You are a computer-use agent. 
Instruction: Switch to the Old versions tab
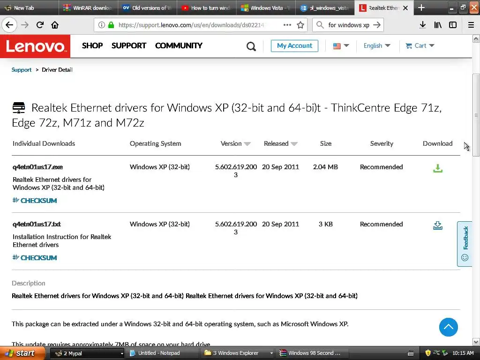click(147, 8)
